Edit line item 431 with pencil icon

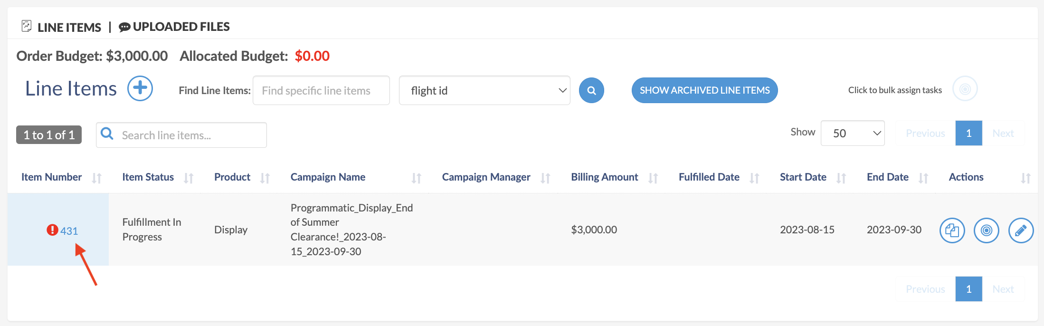pos(1021,230)
